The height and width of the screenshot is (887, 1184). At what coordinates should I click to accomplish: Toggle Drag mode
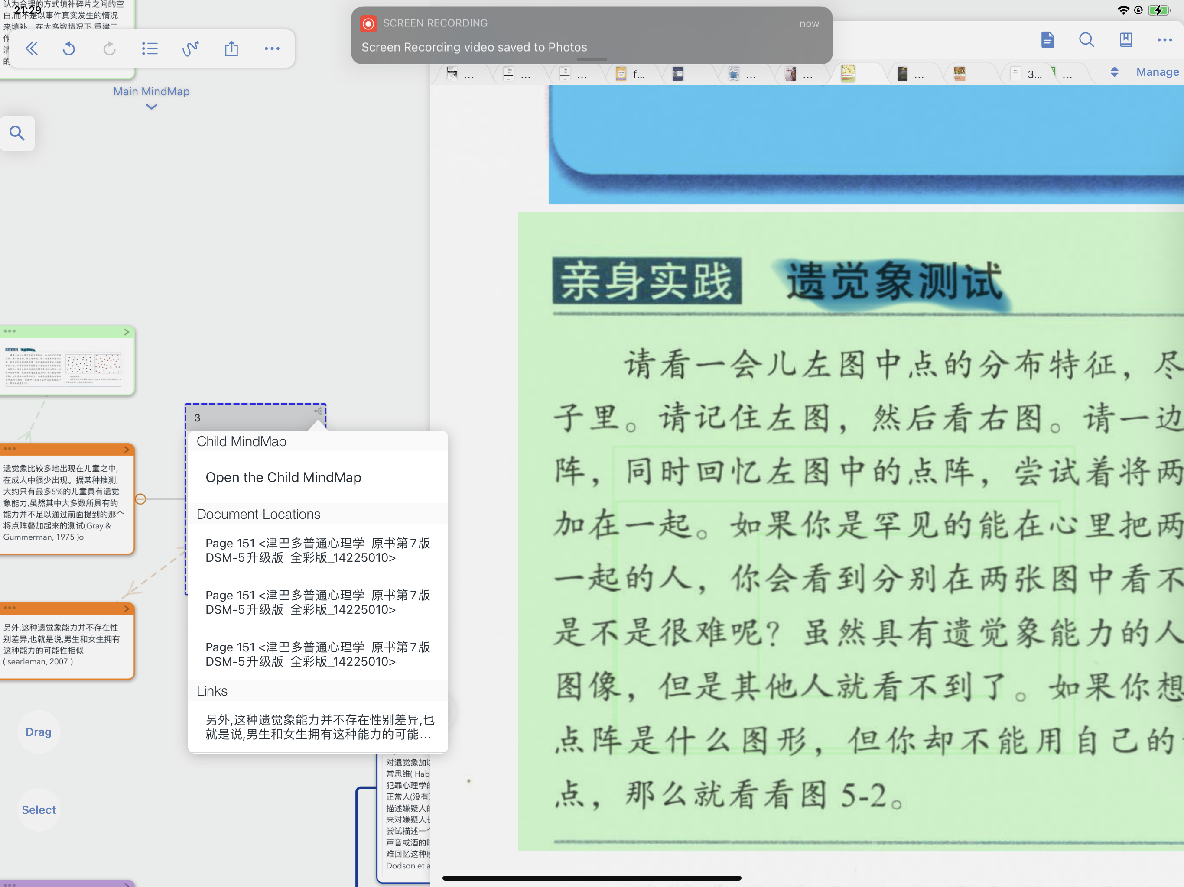[x=39, y=732]
